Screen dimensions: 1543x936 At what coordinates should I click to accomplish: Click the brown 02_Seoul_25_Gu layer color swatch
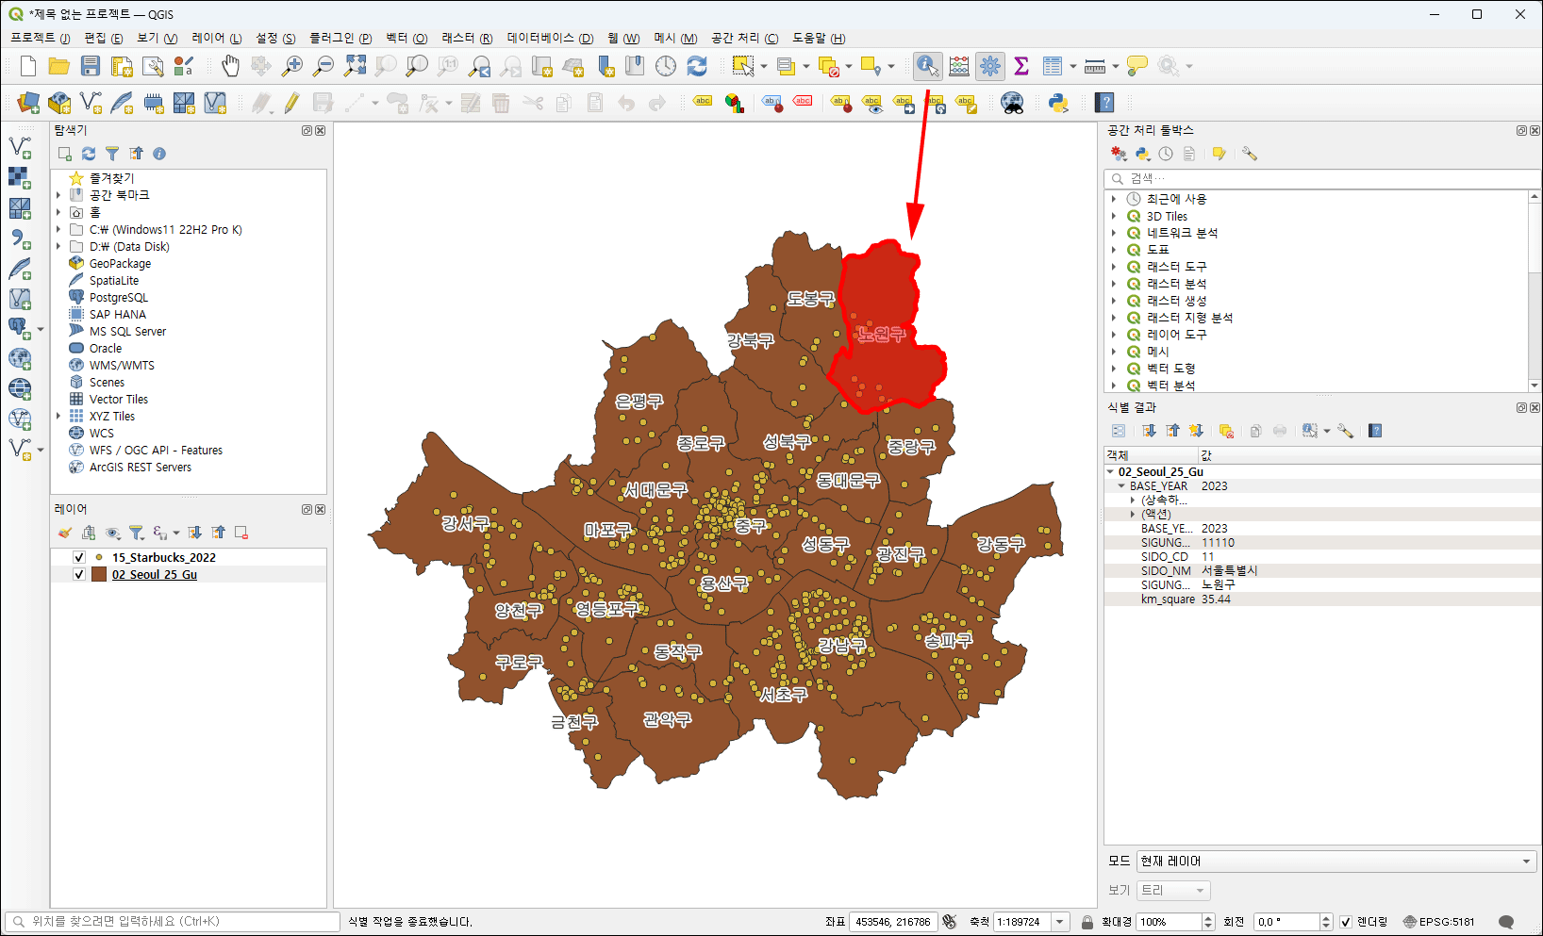point(99,574)
